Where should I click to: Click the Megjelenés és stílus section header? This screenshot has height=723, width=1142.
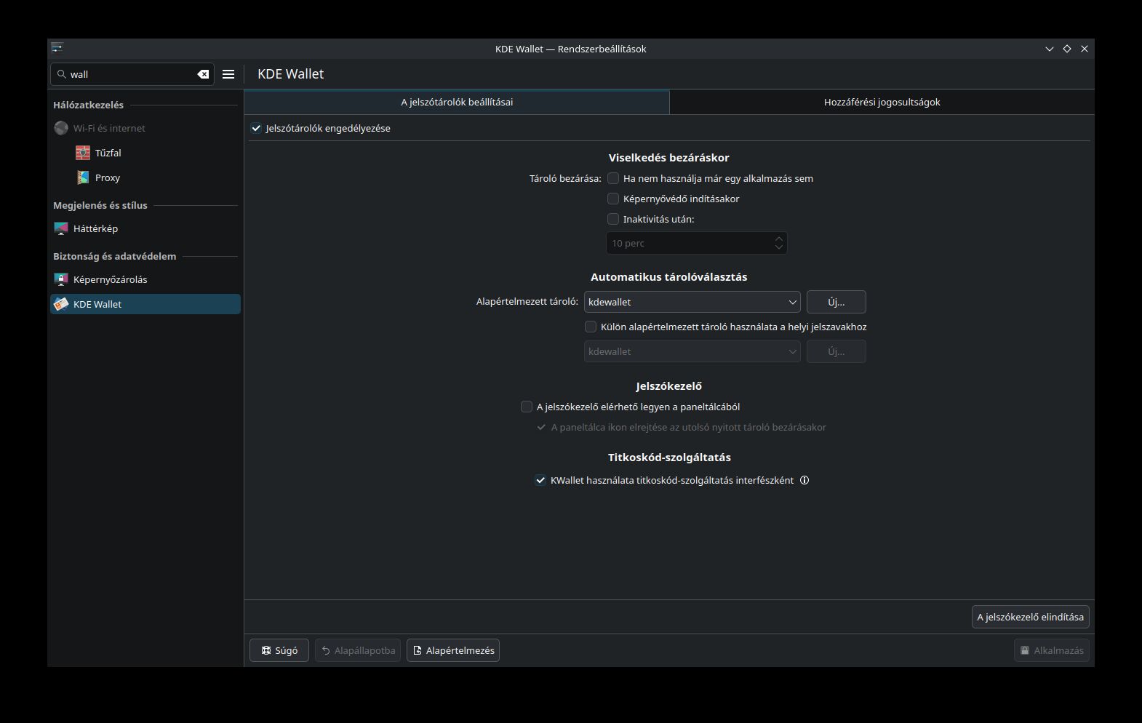pos(100,205)
